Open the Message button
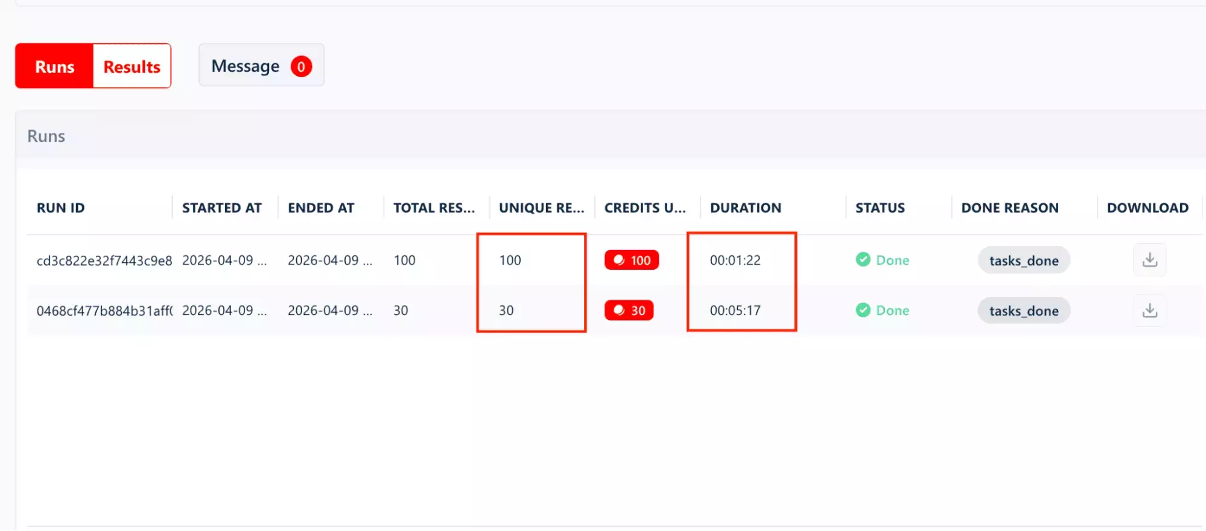 261,65
